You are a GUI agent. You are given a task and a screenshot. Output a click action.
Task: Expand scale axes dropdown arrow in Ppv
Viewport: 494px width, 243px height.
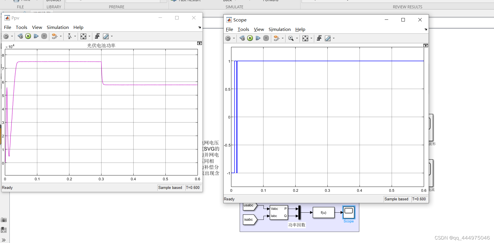click(x=89, y=36)
